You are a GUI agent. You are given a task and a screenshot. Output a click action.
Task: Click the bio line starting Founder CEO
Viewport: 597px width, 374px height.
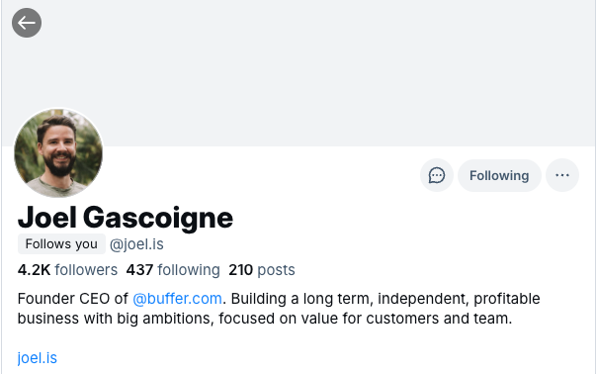[279, 299]
